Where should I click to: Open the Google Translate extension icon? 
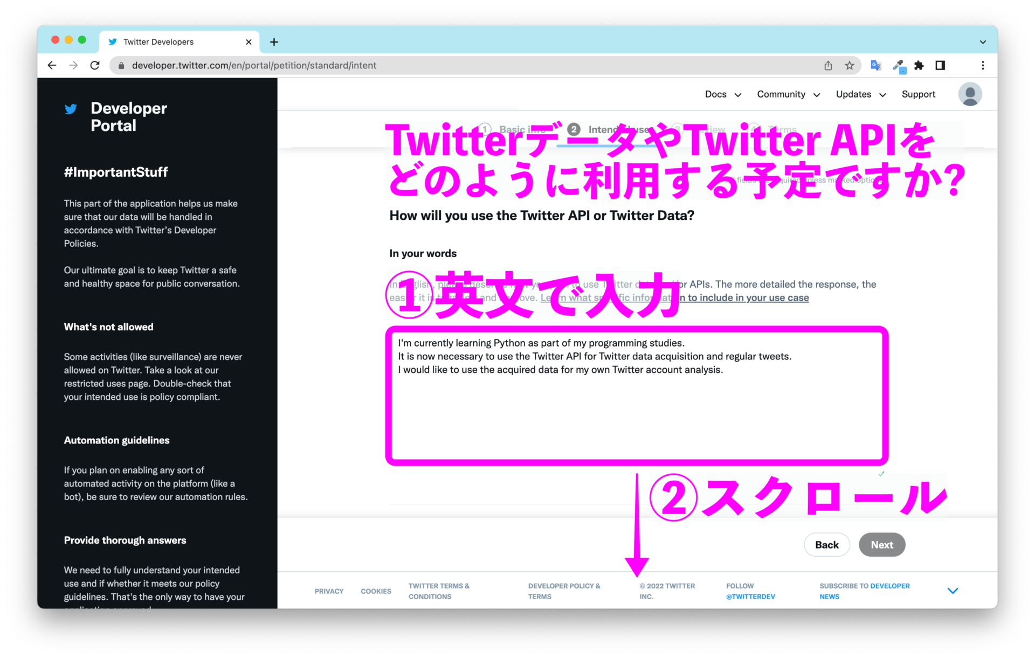(x=875, y=65)
